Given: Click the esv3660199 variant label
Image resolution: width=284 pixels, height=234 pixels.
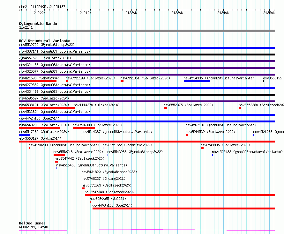Looking at the screenshot, I should tap(273, 78).
